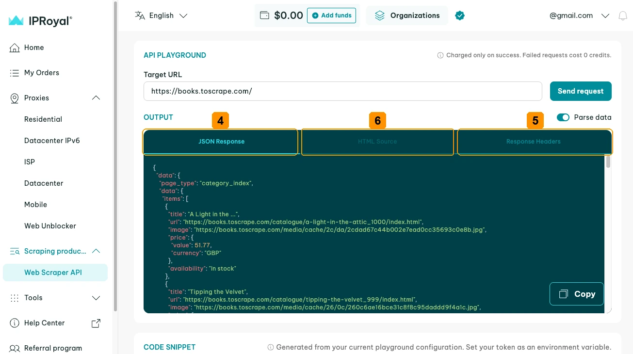633x354 pixels.
Task: Click the Help Center info icon
Action: [x=15, y=323]
